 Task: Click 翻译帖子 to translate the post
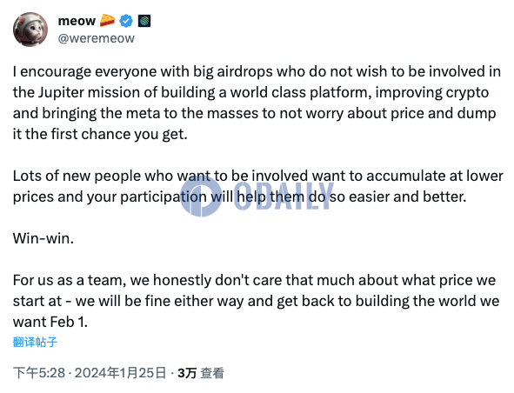click(35, 342)
